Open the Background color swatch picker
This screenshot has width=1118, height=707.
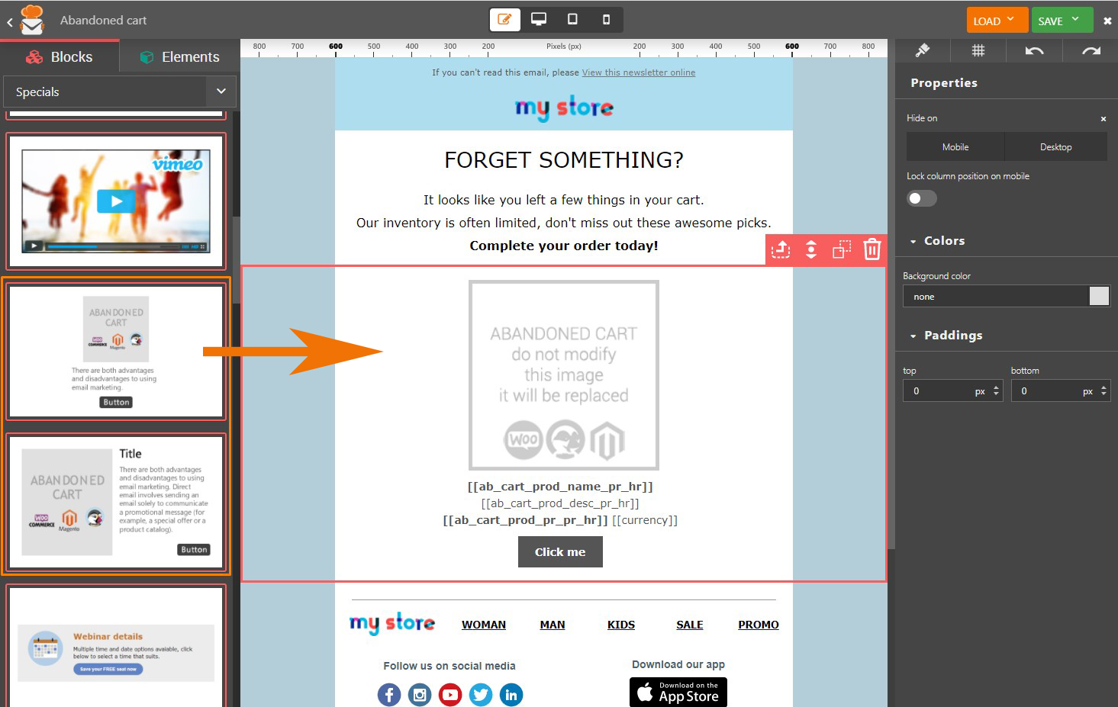tap(1099, 297)
